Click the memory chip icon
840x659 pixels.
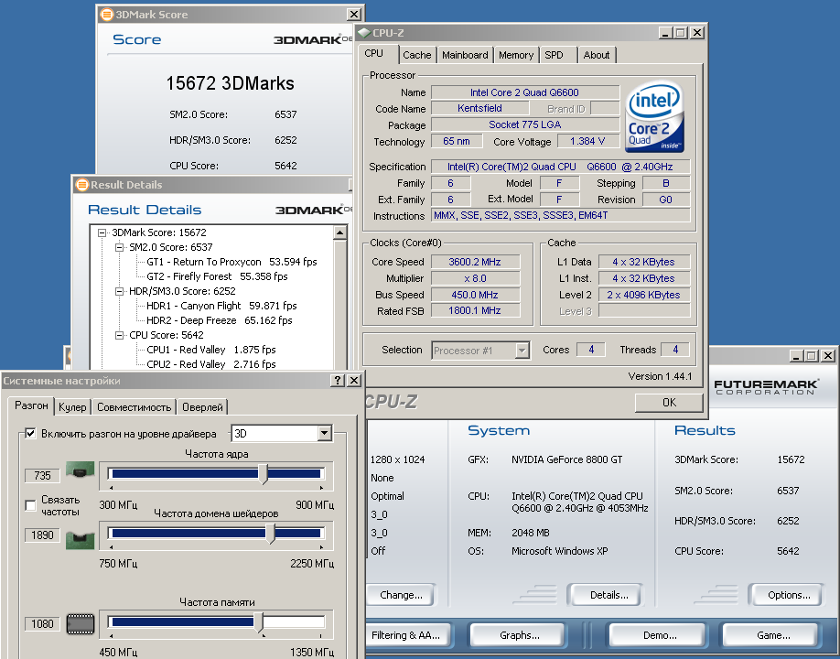[81, 624]
